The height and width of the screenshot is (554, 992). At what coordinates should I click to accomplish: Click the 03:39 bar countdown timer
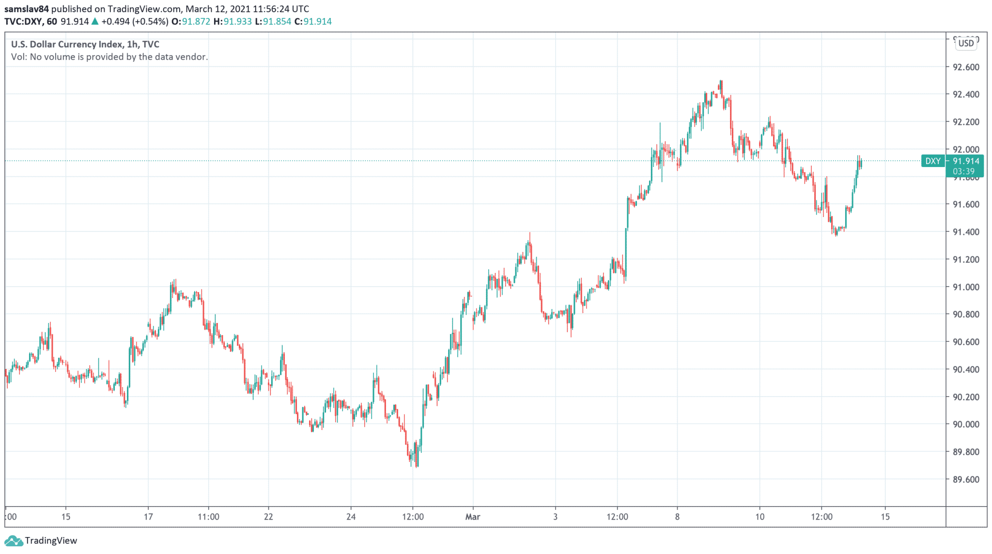963,171
